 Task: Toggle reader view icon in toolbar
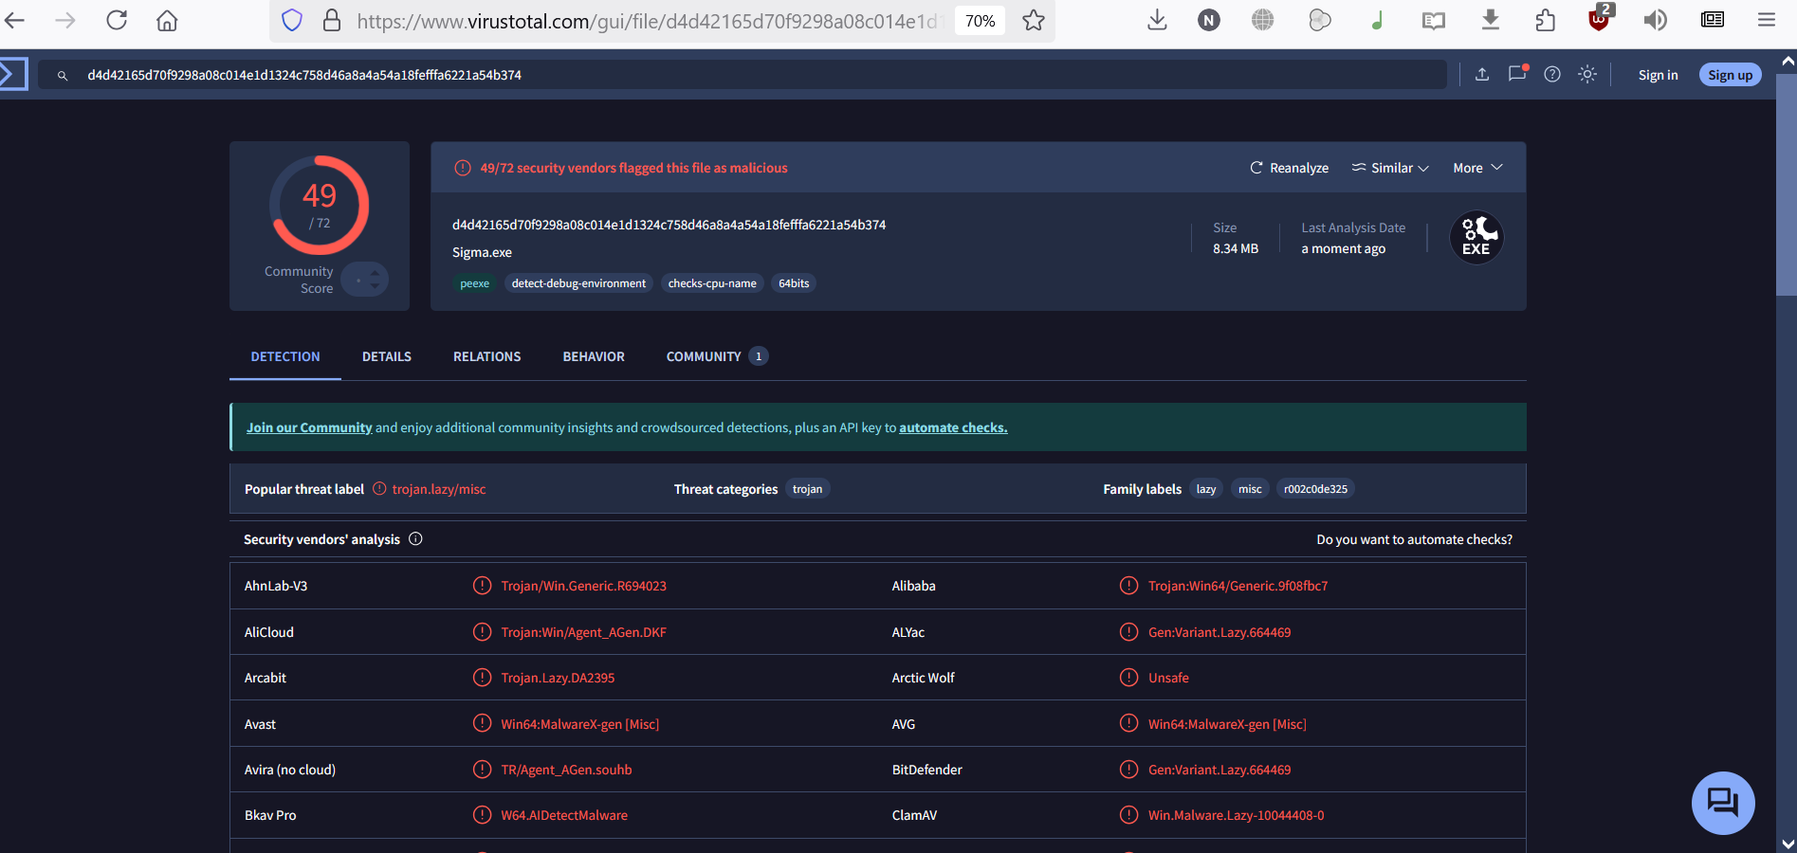tap(1434, 20)
